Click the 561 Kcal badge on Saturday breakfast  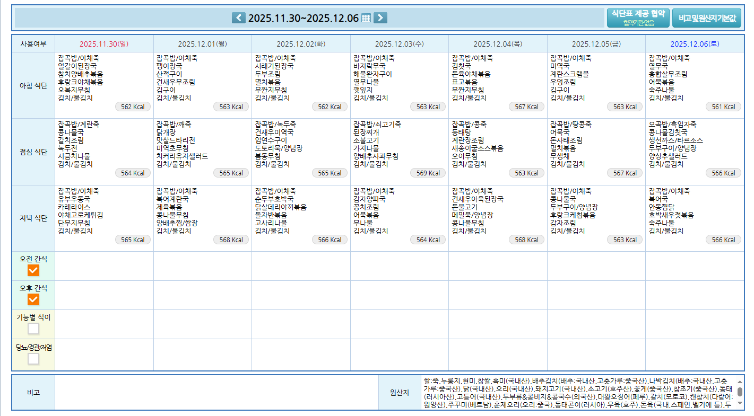[723, 107]
